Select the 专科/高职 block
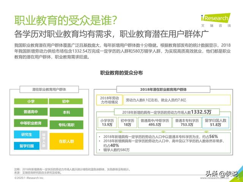Image resolution: width=243 pixels, height=182 pixels. click(x=66, y=125)
